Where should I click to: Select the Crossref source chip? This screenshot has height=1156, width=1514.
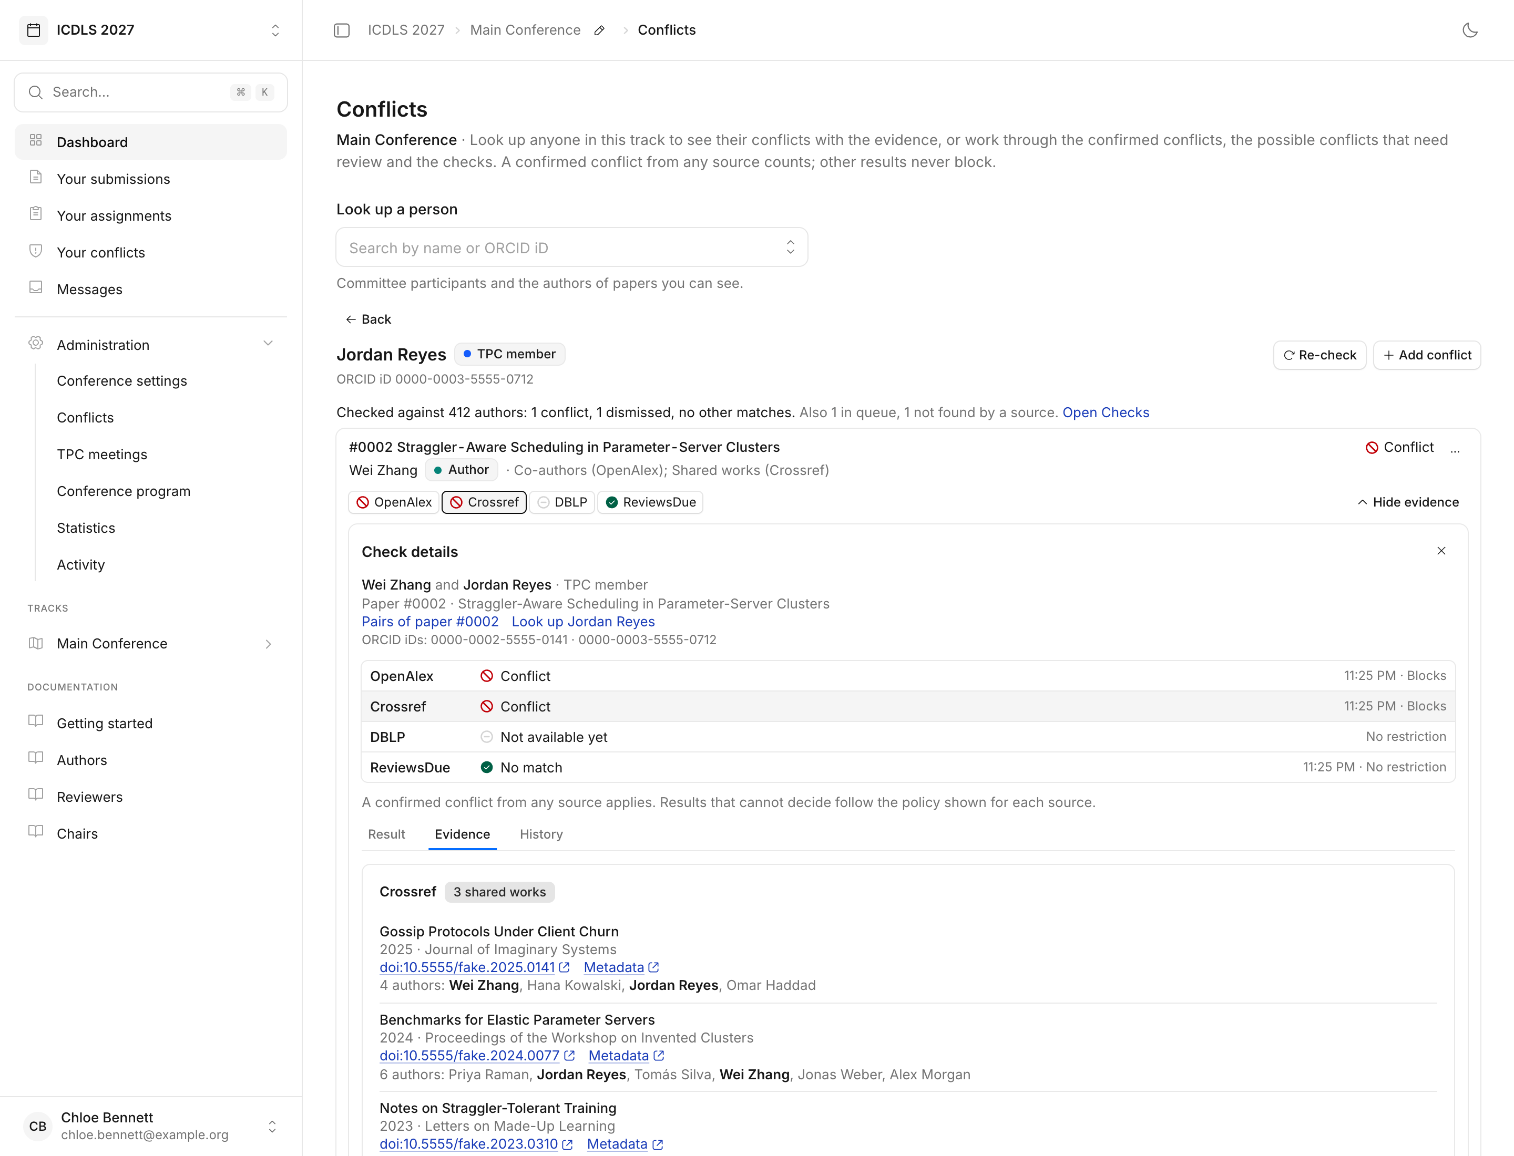point(484,502)
